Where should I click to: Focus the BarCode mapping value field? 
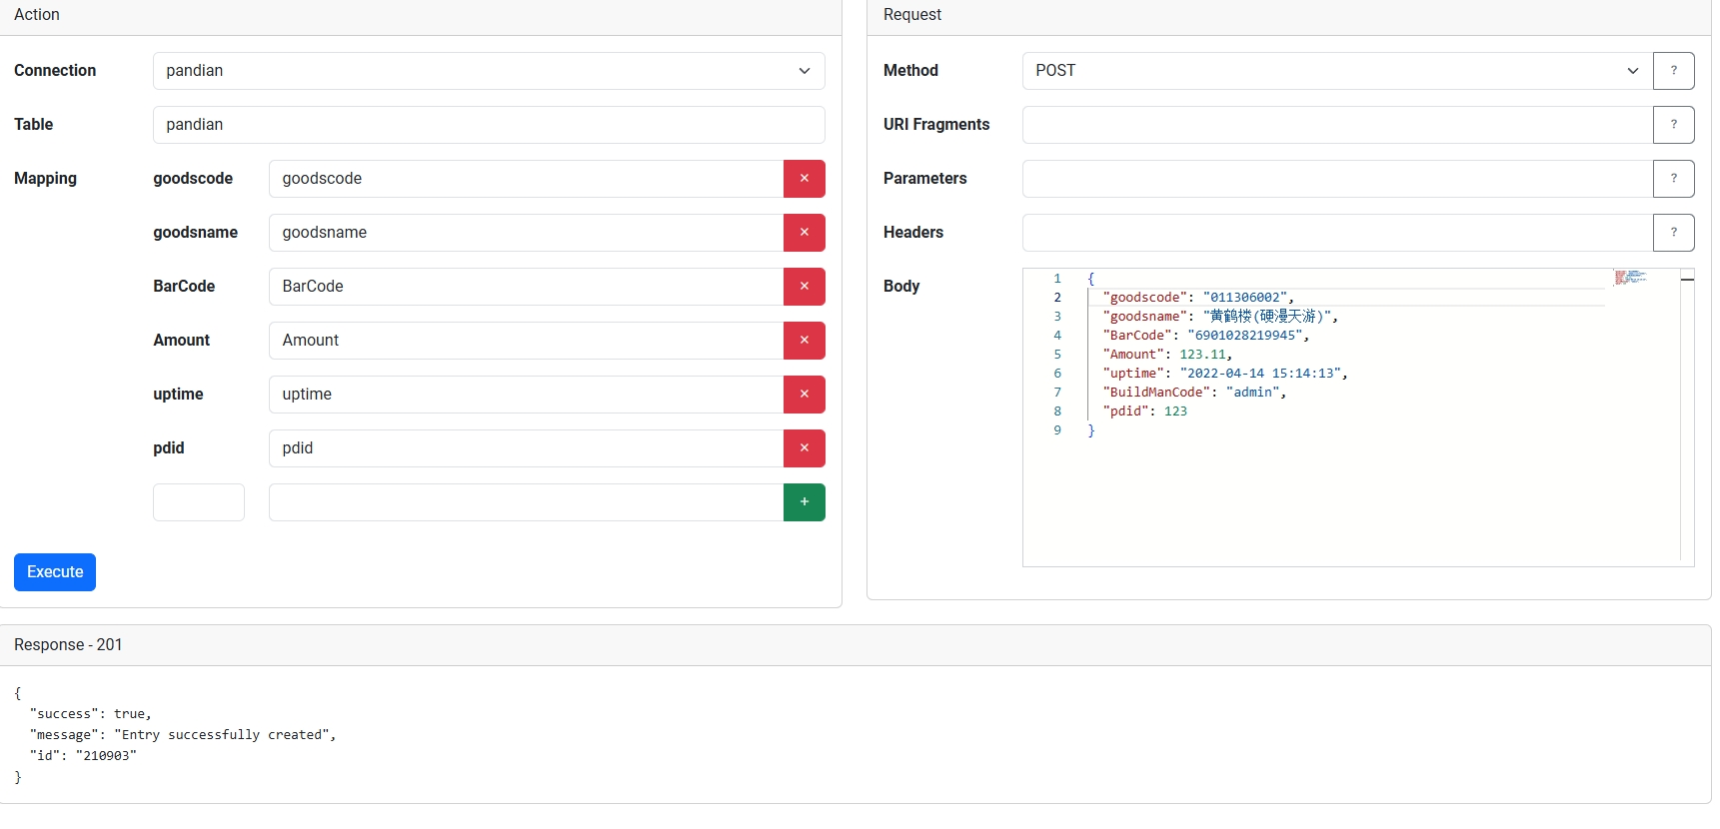coord(526,287)
